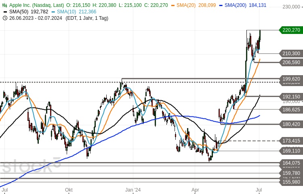Click the SMA(20) value 208,099

tap(207, 5)
